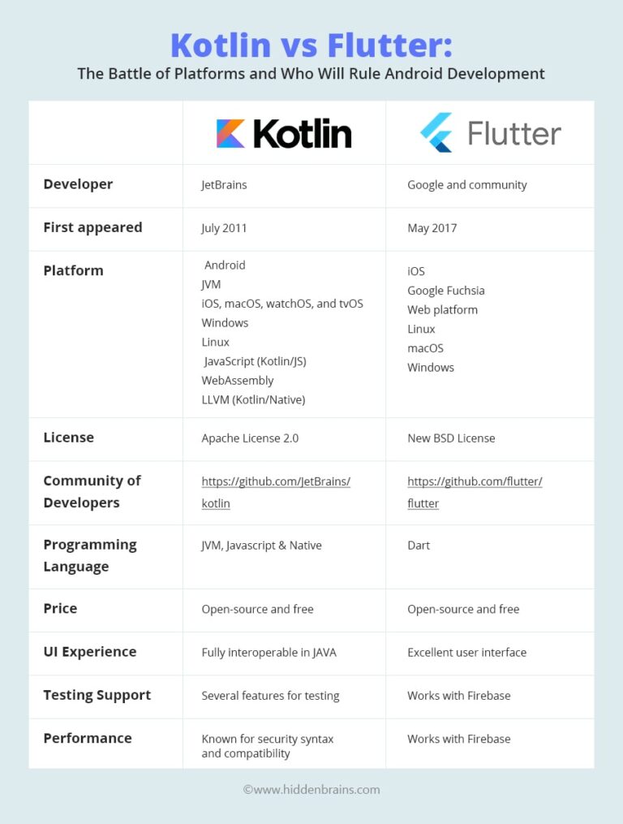Click the Programming Language row label
623x824 pixels.
click(x=90, y=555)
